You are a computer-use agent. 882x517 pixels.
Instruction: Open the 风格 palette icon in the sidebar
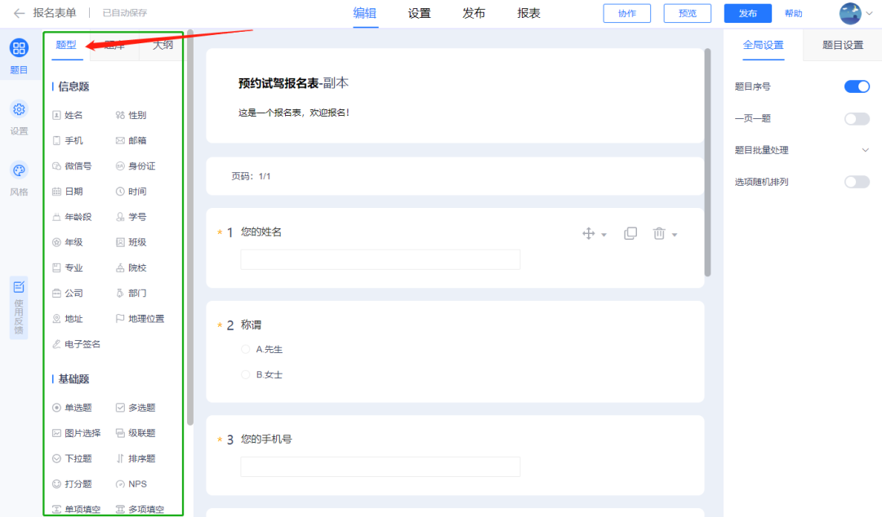point(19,170)
